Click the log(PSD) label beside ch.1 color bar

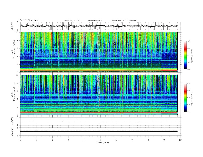(x=192, y=56)
